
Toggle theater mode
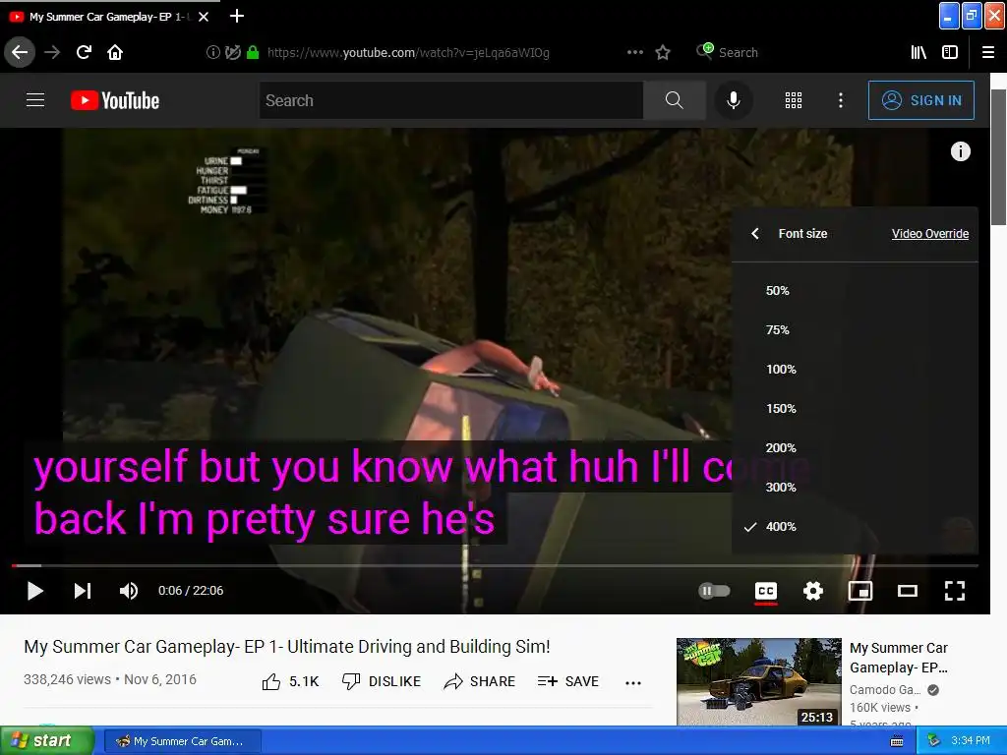pos(908,591)
